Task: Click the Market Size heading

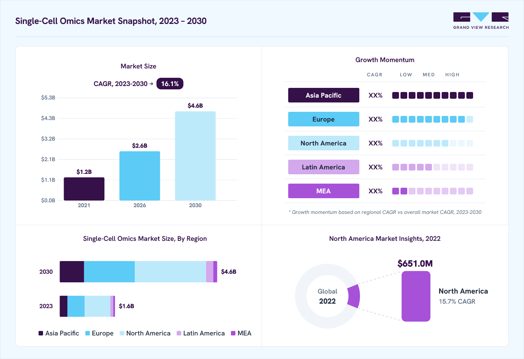Action: pos(138,66)
